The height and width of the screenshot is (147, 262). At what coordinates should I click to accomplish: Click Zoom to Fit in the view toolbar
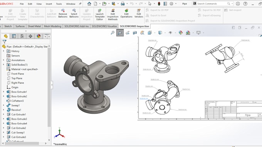pos(113,33)
